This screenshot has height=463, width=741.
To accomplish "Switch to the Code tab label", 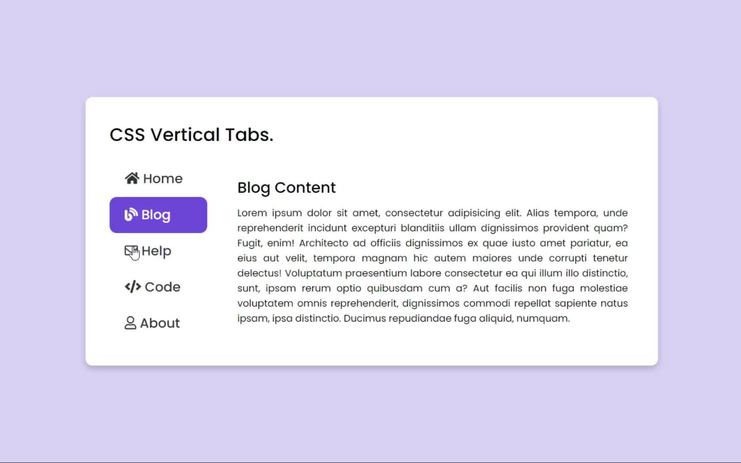I will (163, 287).
